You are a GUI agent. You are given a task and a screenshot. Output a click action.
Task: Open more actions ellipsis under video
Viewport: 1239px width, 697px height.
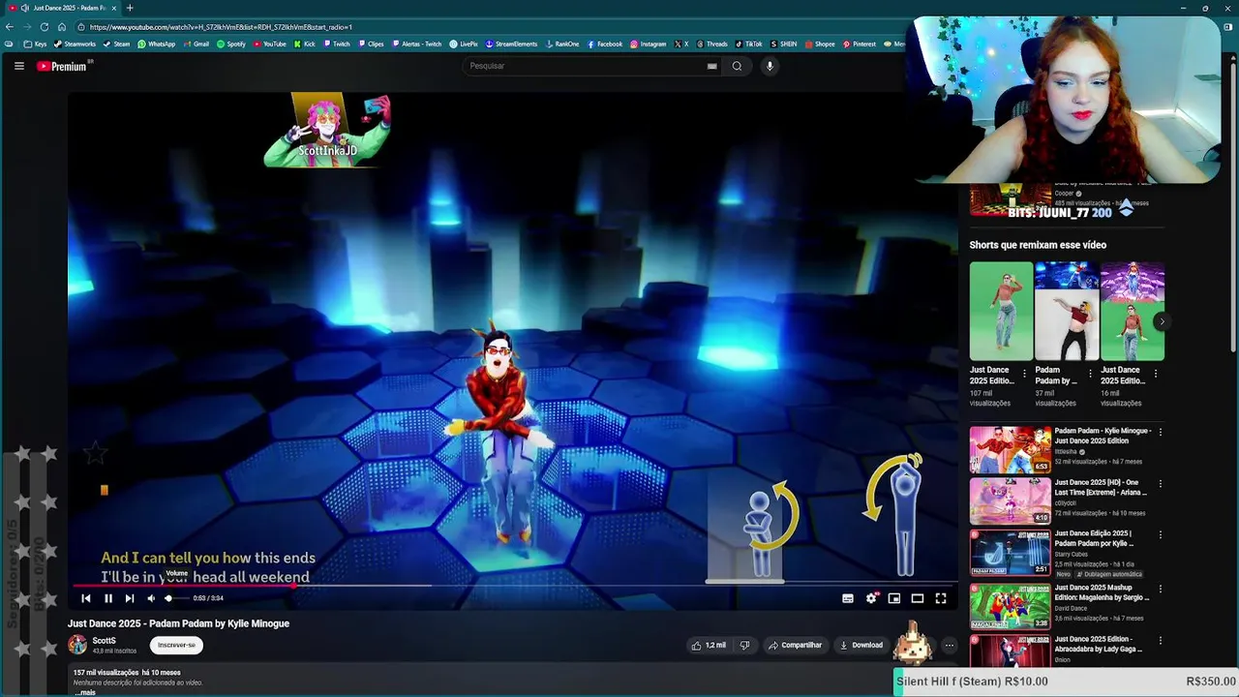949,645
